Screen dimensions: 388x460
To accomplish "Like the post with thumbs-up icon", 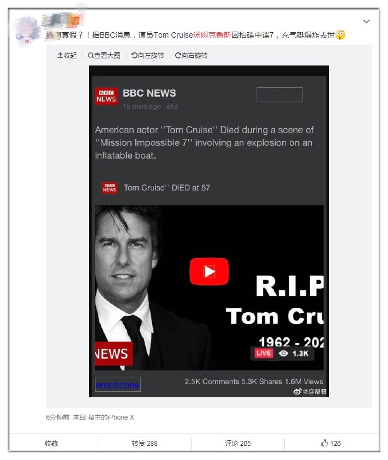I will click(325, 443).
